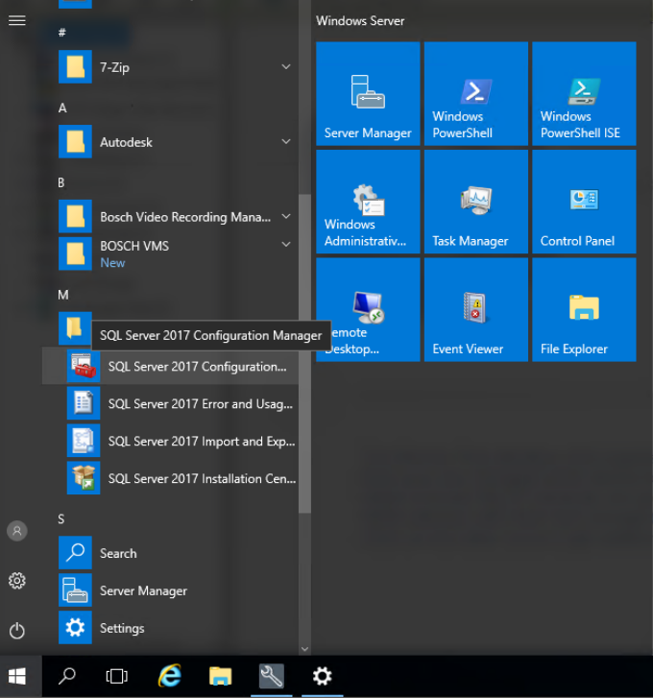Screen dimensions: 653x698
Task: Open Settings from the app list
Action: coord(121,628)
